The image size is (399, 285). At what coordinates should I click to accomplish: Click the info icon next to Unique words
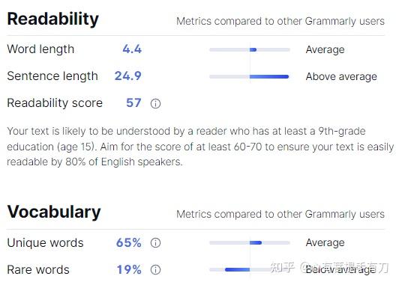(x=155, y=243)
